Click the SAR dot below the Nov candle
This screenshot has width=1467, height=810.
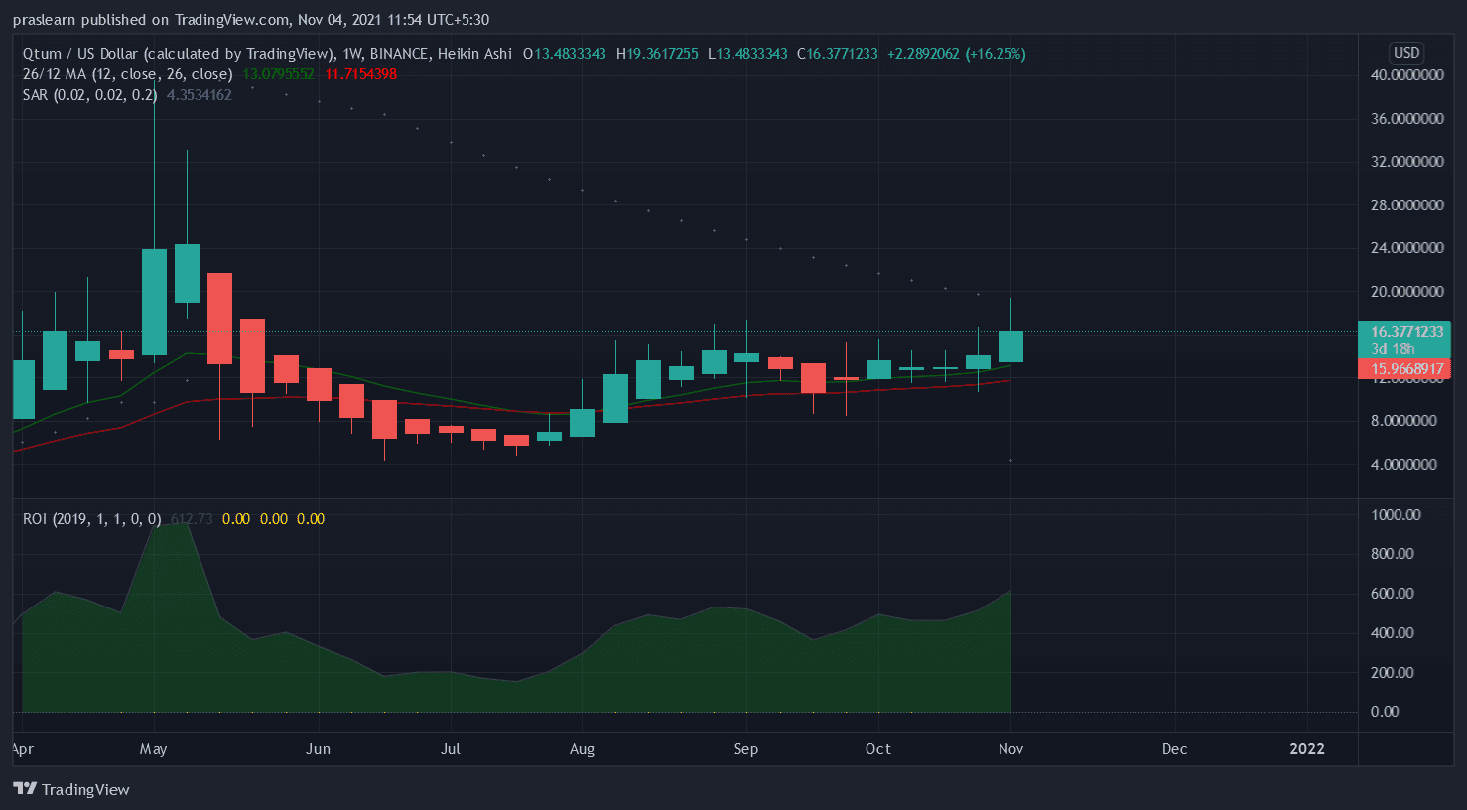pyautogui.click(x=1010, y=461)
